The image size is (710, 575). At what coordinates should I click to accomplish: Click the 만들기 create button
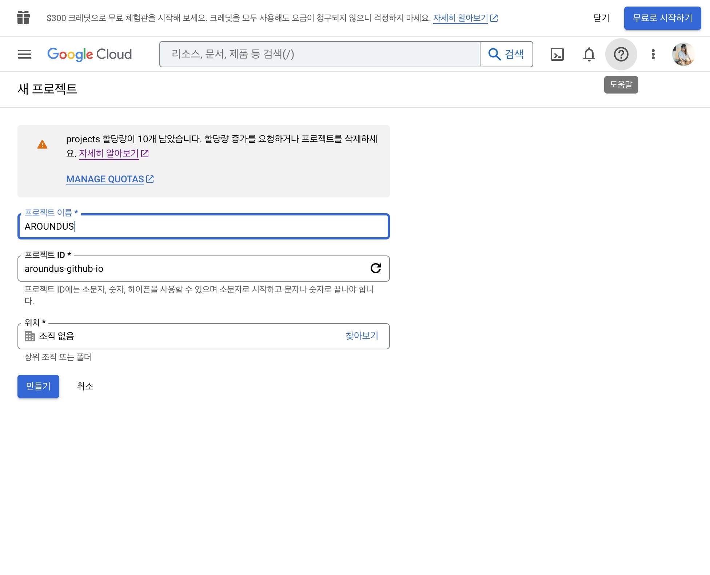coord(38,386)
